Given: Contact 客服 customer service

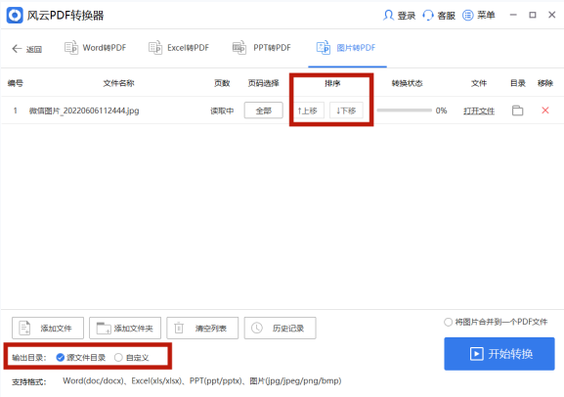Looking at the screenshot, I should pos(439,16).
